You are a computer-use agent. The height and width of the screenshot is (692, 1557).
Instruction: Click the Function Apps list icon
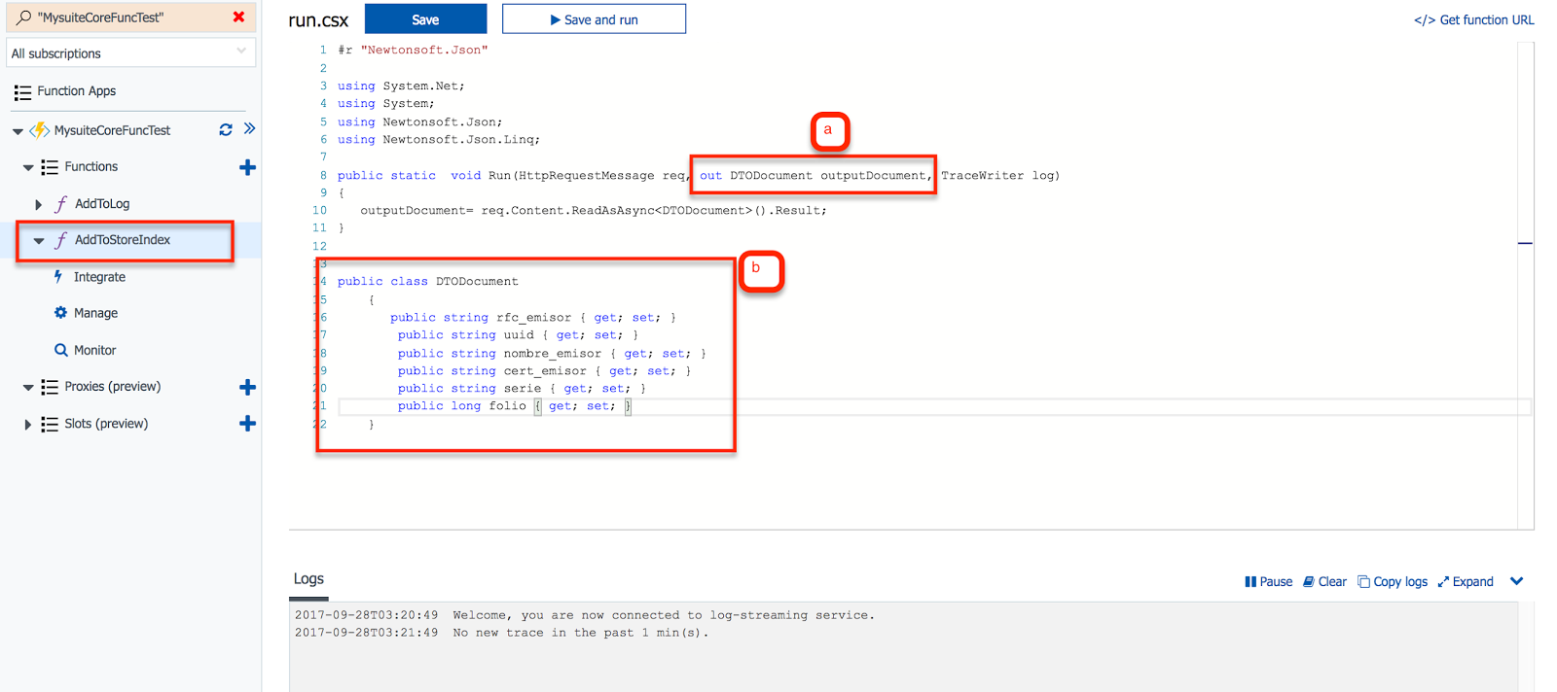[x=22, y=92]
